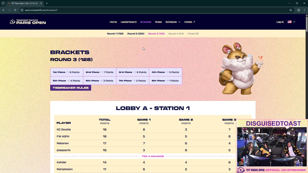Open the Tiebreaker Rules button
The width and height of the screenshot is (308, 173).
tap(71, 87)
